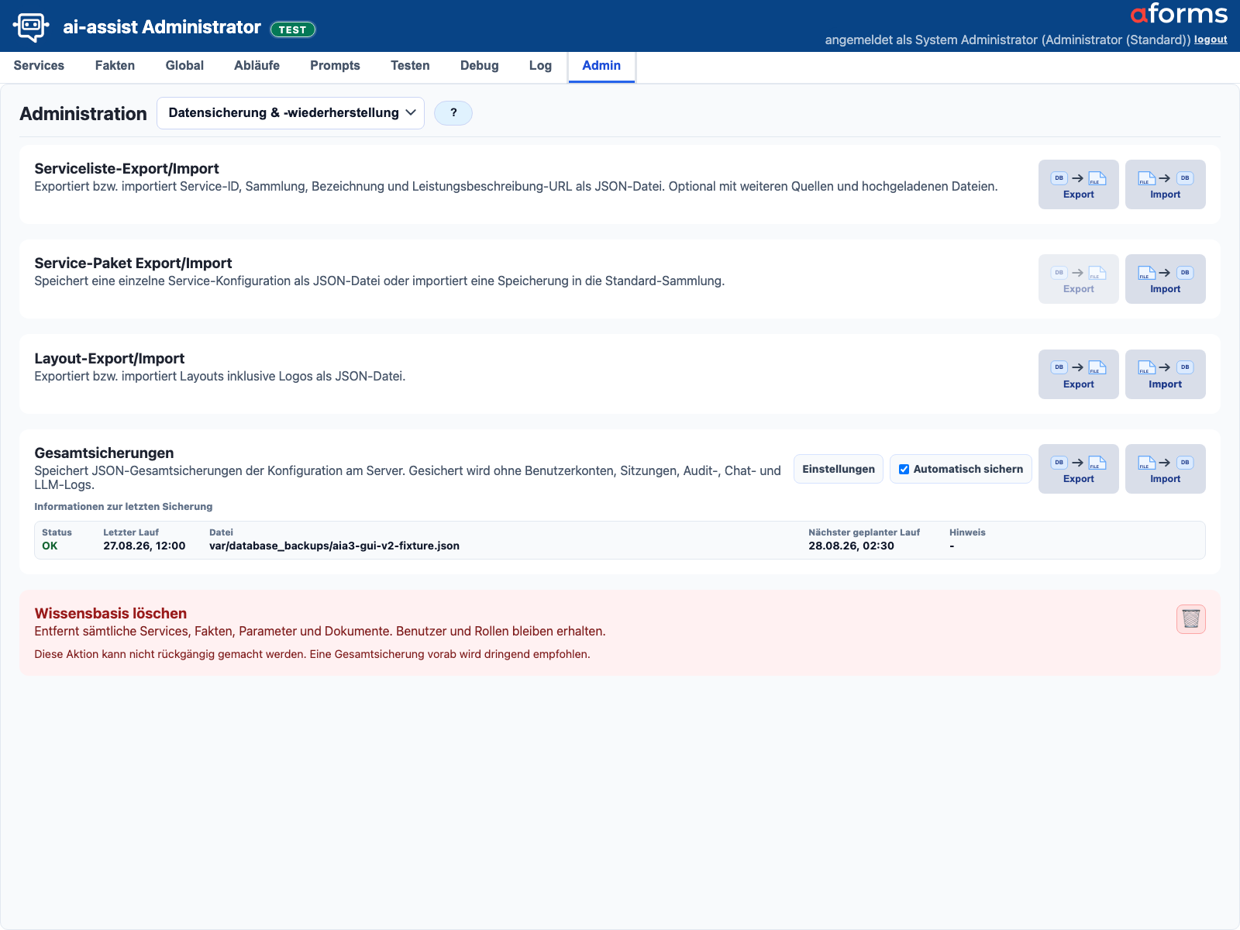Click the Gesamtsicherungen heading
The image size is (1240, 930).
pyautogui.click(x=104, y=453)
